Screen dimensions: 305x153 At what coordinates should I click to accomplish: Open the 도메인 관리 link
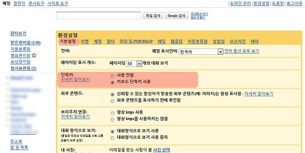240,3
